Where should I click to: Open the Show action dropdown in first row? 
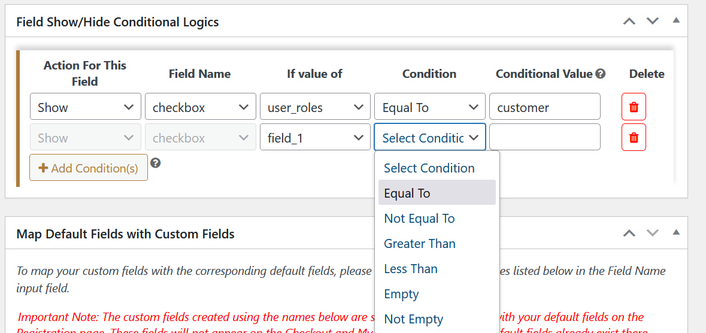pos(86,107)
